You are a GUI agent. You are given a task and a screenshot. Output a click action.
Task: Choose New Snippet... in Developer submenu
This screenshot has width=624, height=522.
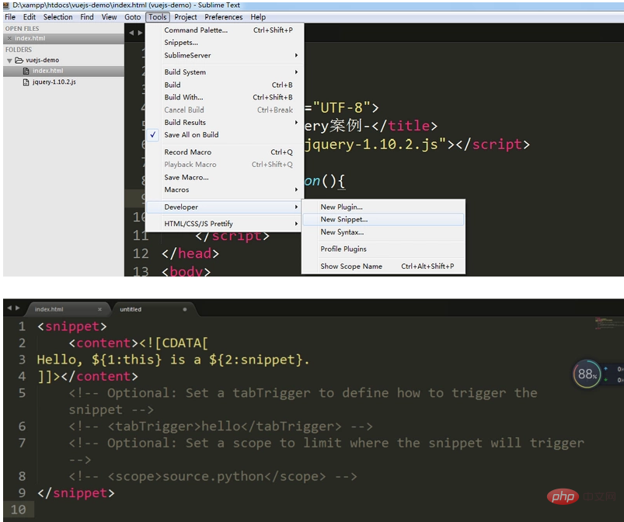(383, 219)
